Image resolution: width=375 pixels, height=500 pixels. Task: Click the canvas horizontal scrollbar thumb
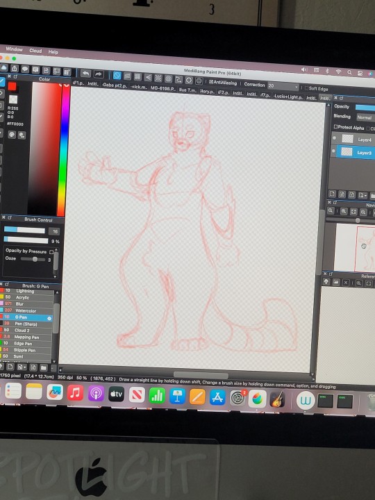tap(201, 375)
